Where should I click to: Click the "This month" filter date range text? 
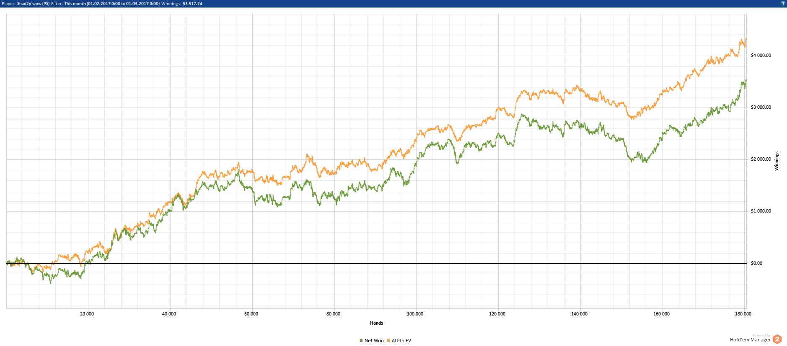(x=112, y=3)
